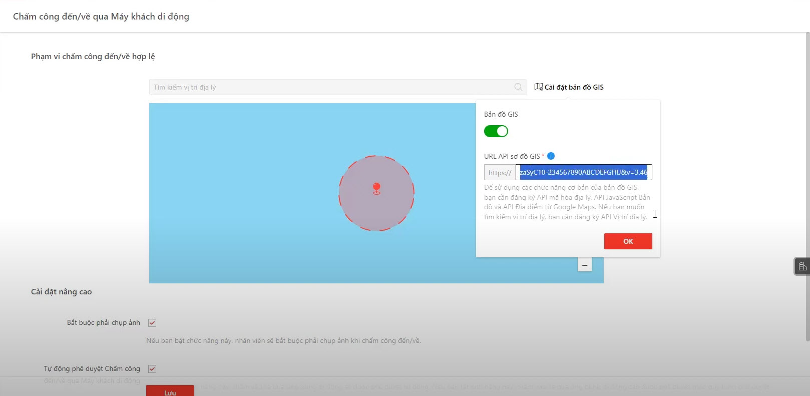Click the https:// protocol prefix box
The image size is (810, 396).
point(500,173)
